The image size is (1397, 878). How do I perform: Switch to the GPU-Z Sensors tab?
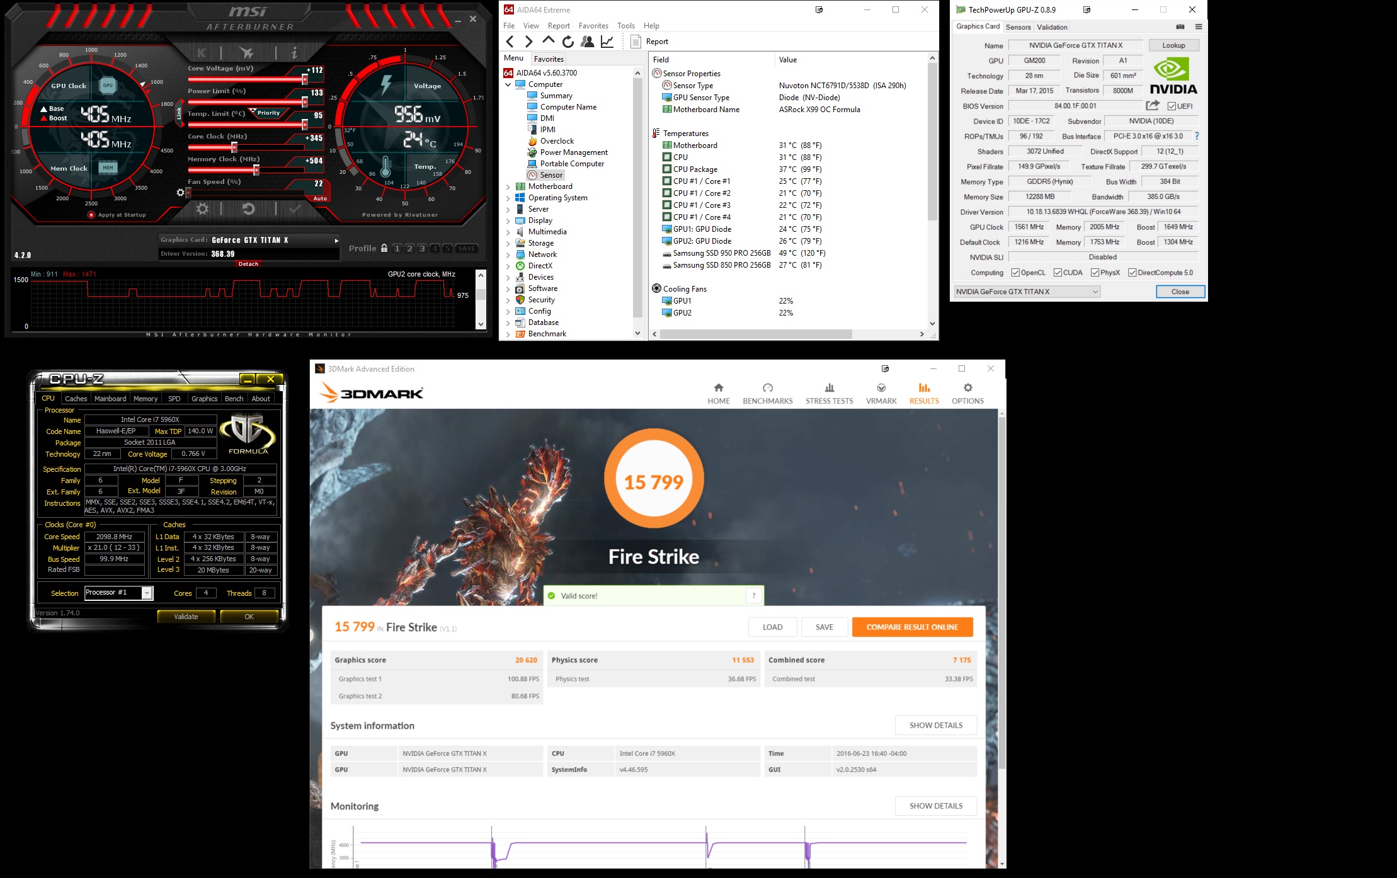point(1018,27)
